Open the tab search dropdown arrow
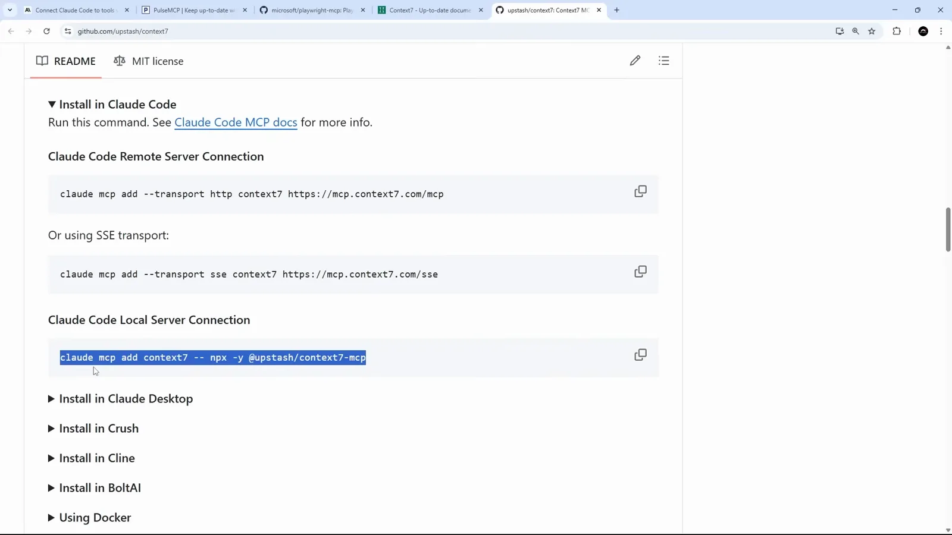 (x=10, y=10)
